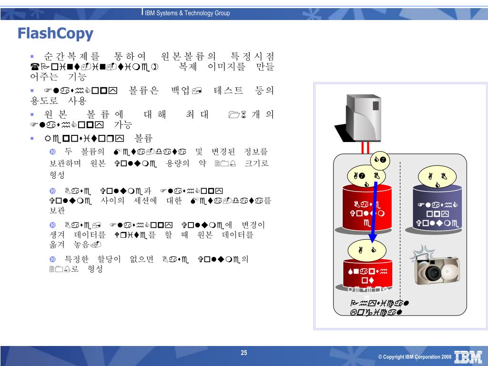Viewport: 488px width, 366px height.
Task: Click the blue arrow between the red cylinders
Action: (374, 212)
